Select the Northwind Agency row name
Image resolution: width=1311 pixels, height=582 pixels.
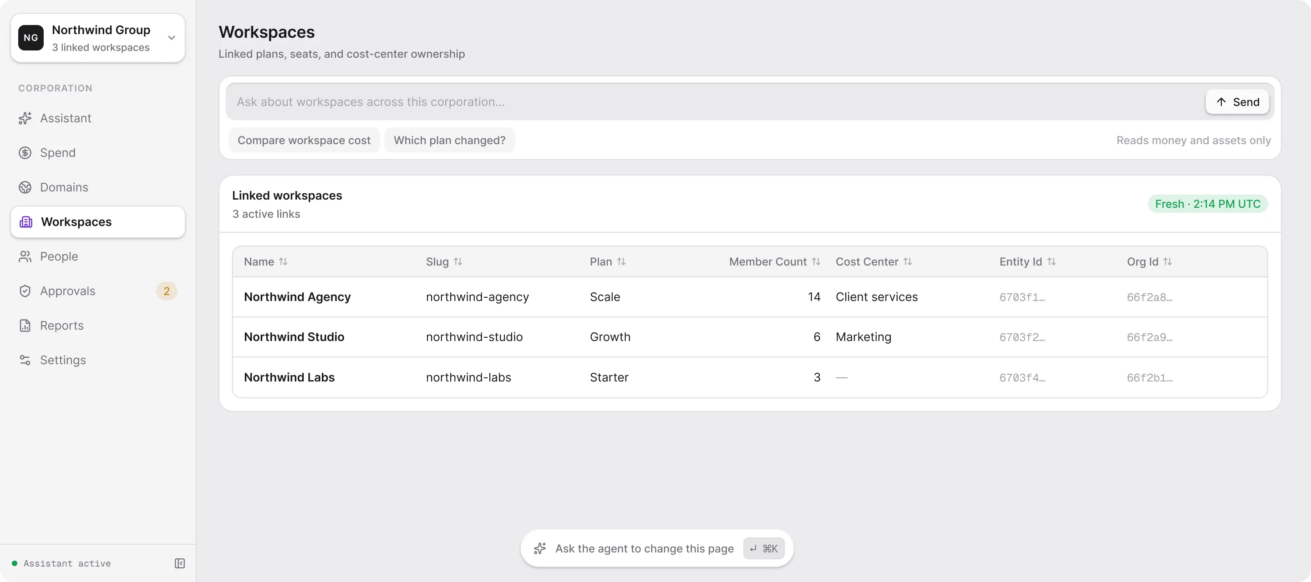point(297,297)
